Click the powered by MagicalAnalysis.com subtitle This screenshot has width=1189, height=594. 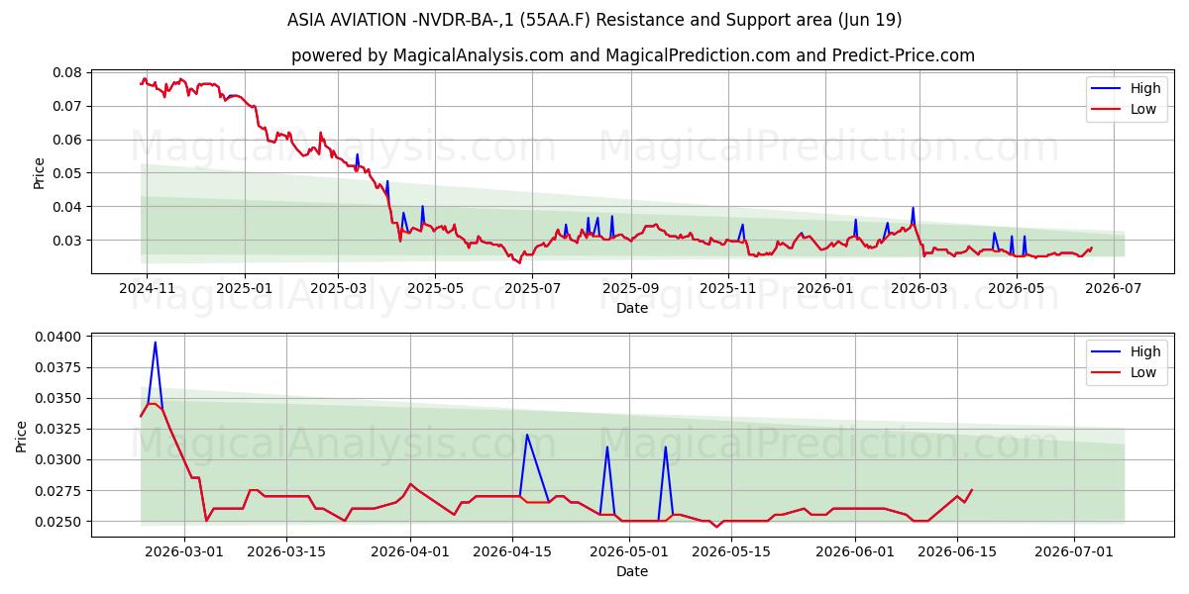(x=633, y=55)
